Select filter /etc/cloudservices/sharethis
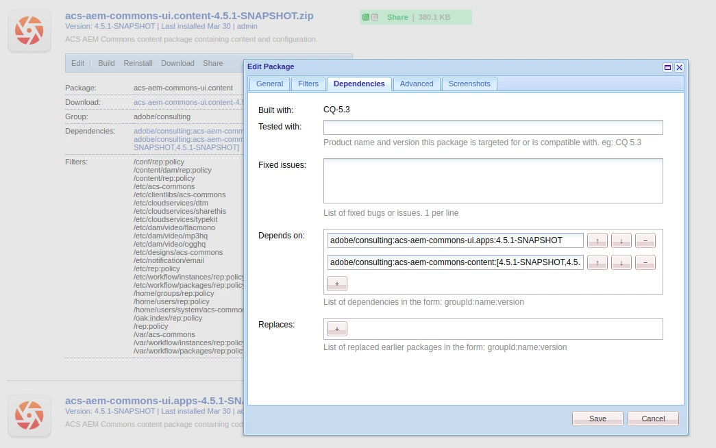 [180, 211]
